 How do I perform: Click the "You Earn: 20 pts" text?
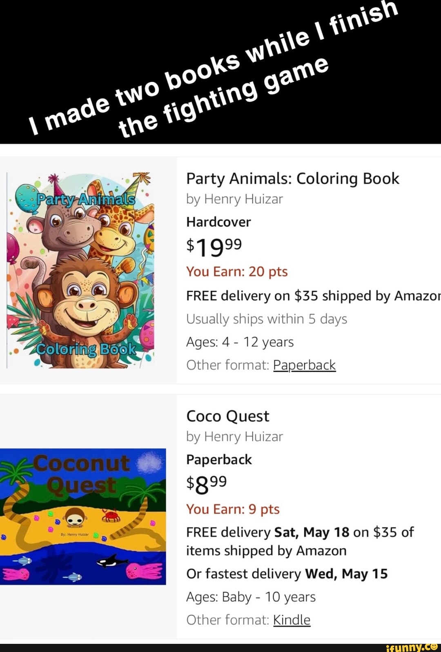click(237, 271)
